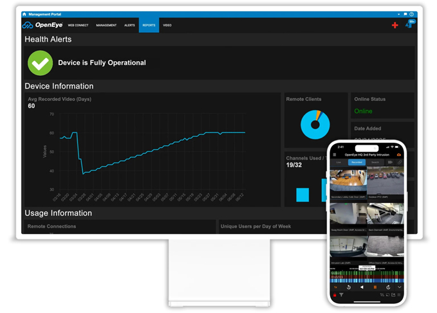Open the Management menu
This screenshot has width=437, height=313.
coord(106,25)
